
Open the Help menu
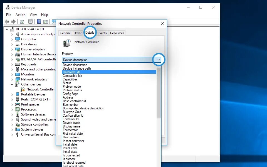click(x=44, y=15)
